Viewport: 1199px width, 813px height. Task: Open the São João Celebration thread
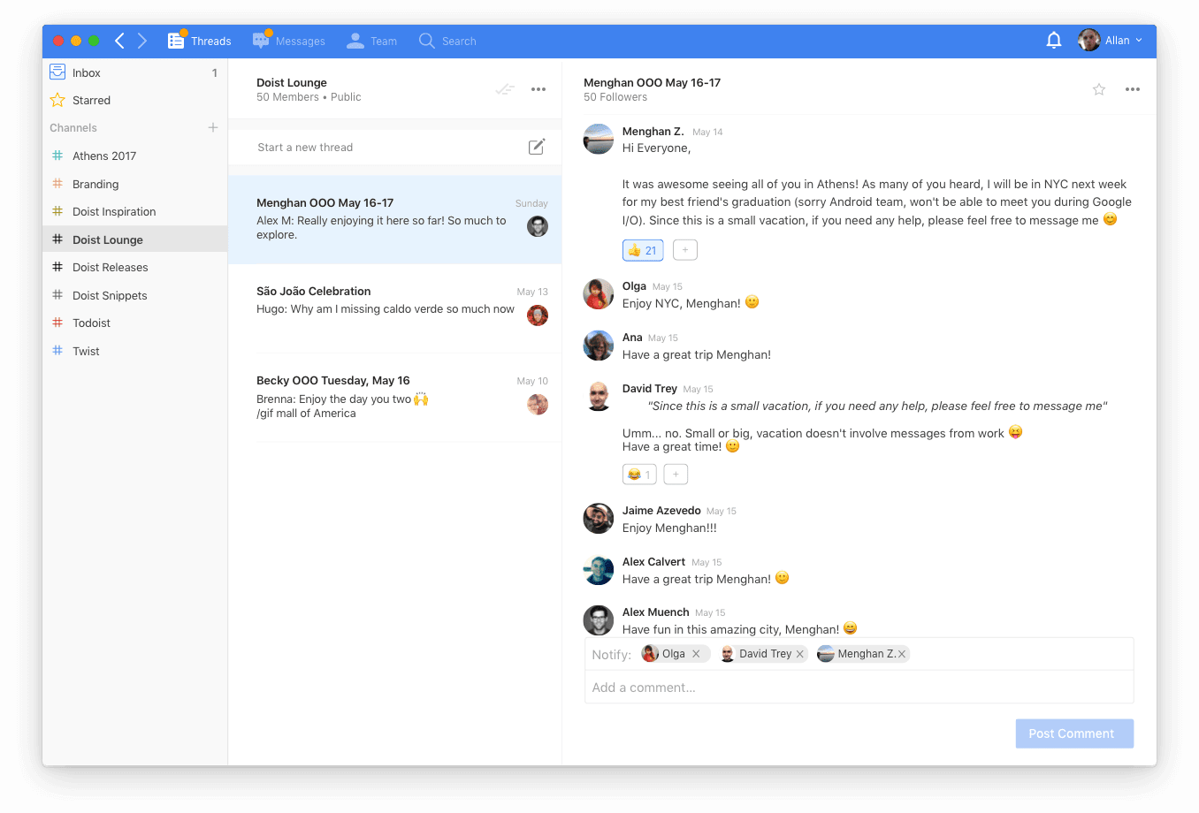pyautogui.click(x=394, y=308)
